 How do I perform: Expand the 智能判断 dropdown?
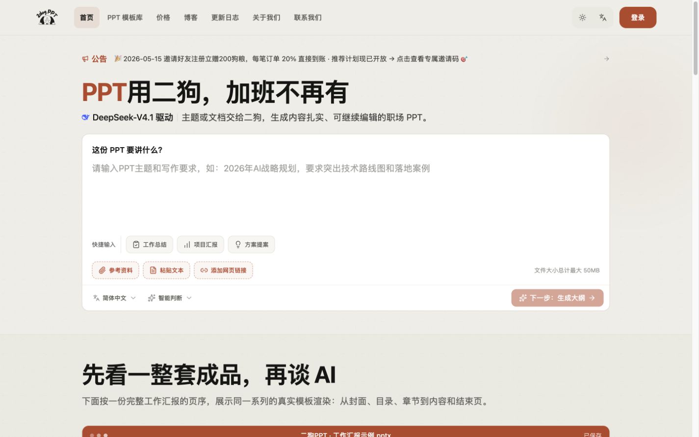(170, 298)
